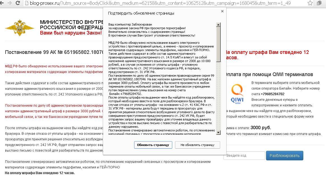Click dialog scrollbar down arrow
Image resolution: width=326 pixels, height=180 pixels.
[x=218, y=133]
